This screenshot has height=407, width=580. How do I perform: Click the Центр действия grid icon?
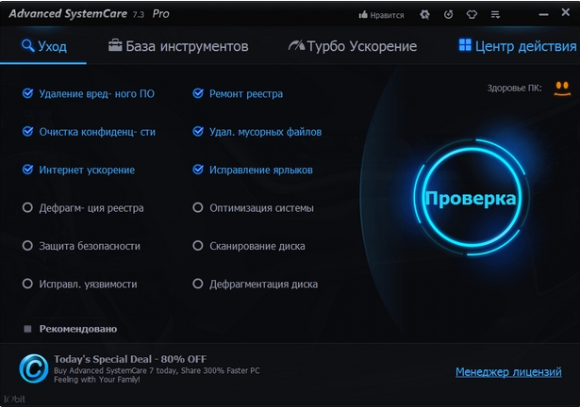click(464, 45)
